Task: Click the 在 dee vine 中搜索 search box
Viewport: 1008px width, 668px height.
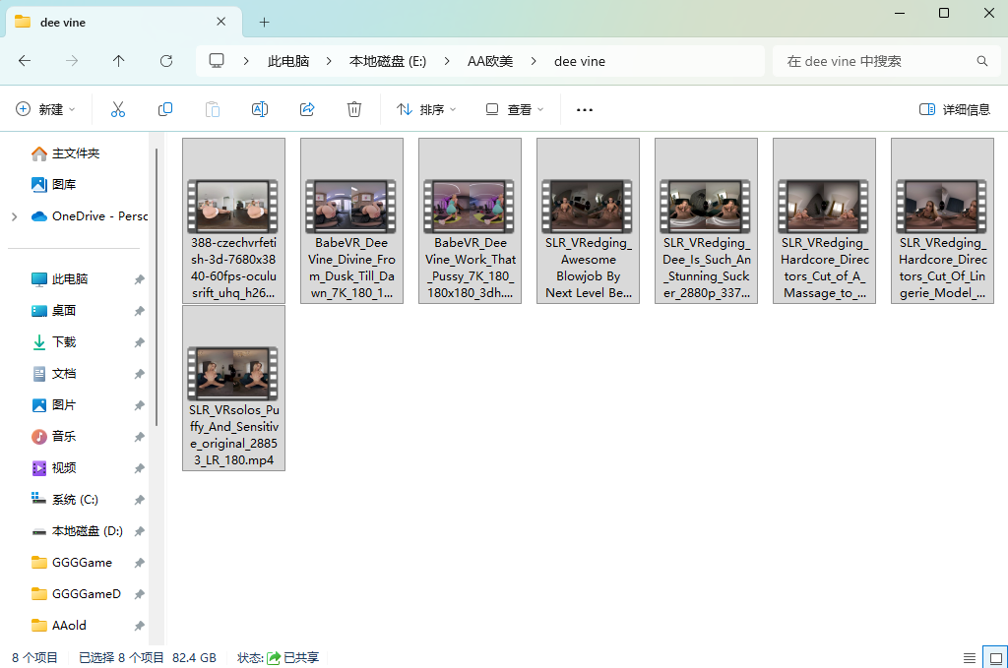Action: (876, 61)
